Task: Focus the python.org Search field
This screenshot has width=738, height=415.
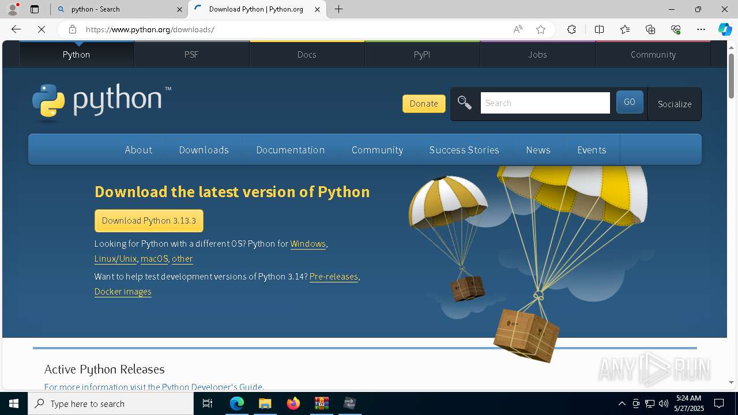Action: [x=545, y=103]
